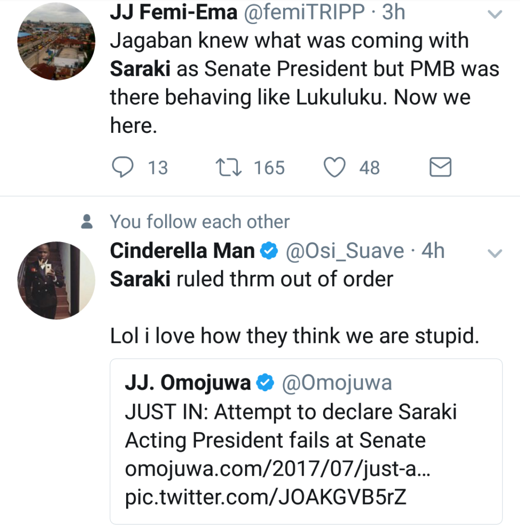Image resolution: width=520 pixels, height=525 pixels.
Task: Open the options chevron on JJ Femi-Ema's tweet
Action: coord(495,15)
